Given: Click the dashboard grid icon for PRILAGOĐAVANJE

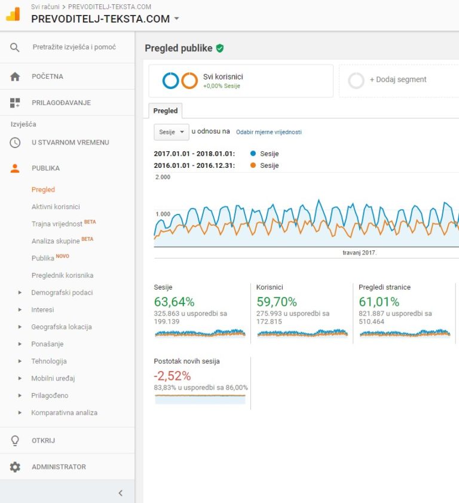Looking at the screenshot, I should 15,103.
